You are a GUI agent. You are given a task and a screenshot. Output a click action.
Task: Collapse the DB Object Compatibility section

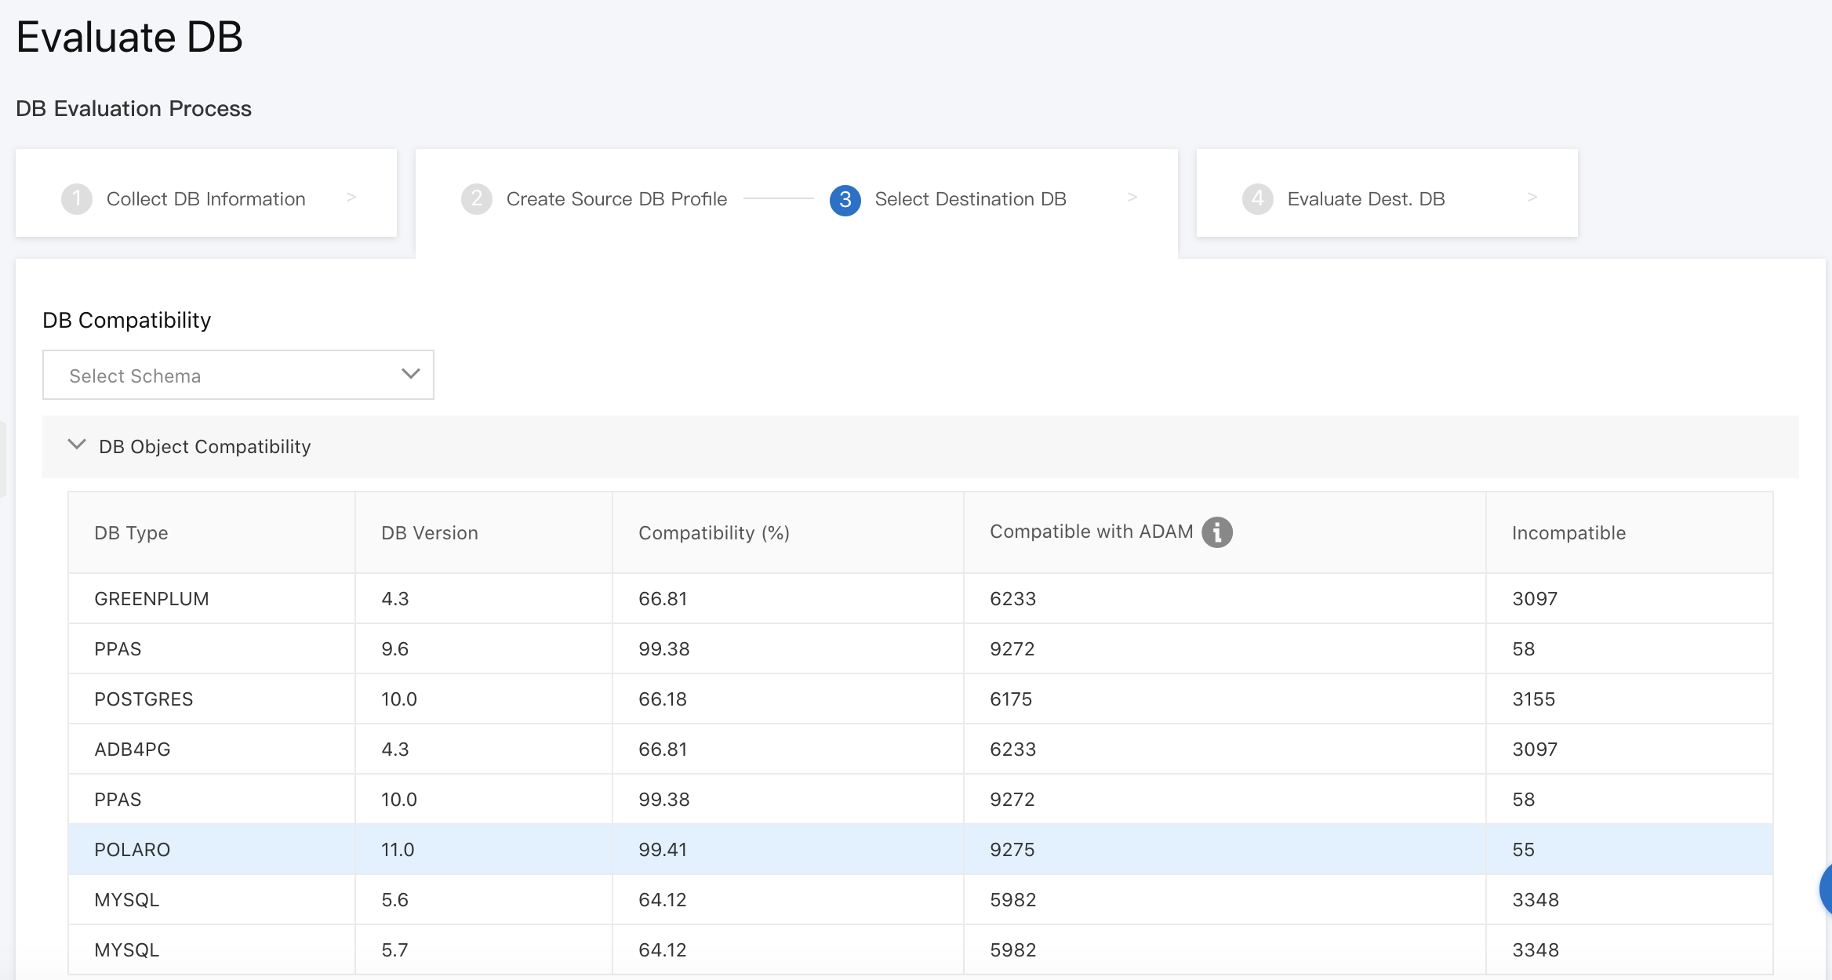[77, 445]
